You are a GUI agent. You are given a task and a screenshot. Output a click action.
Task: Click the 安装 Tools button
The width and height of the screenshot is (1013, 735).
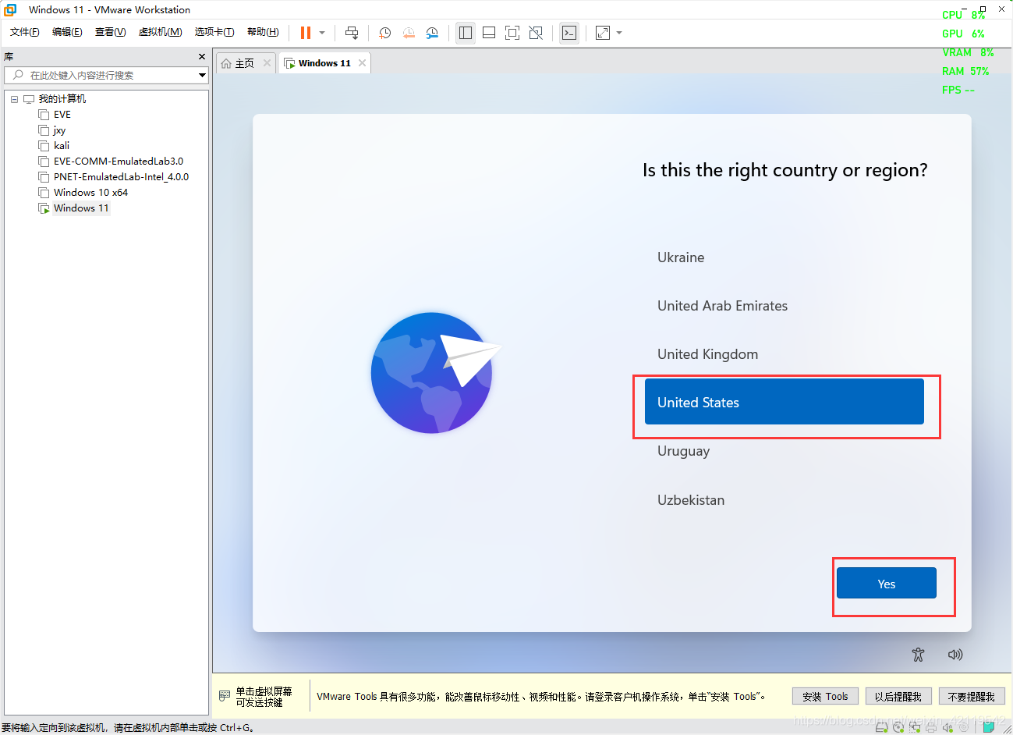coord(825,696)
